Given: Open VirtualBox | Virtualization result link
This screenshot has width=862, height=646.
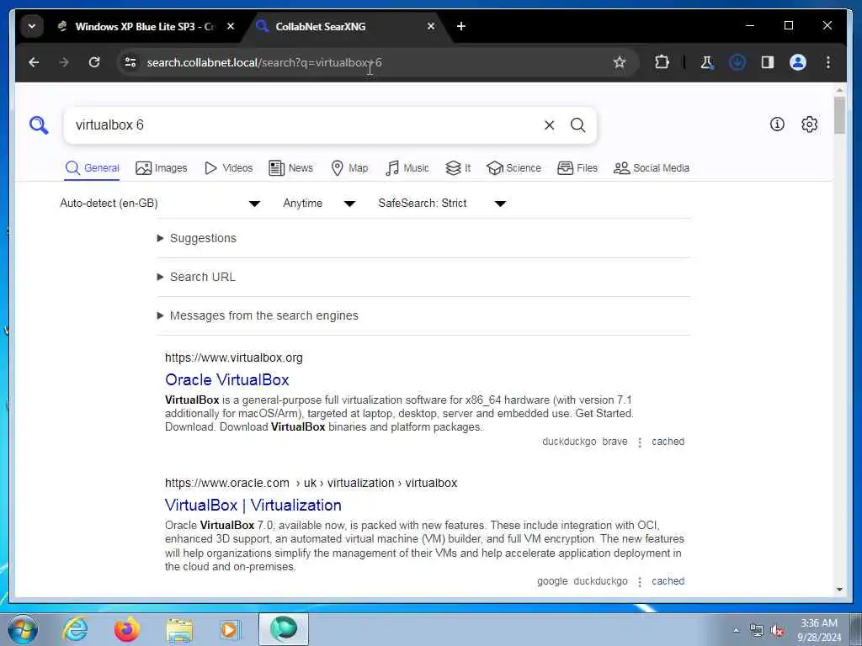Looking at the screenshot, I should click(253, 505).
